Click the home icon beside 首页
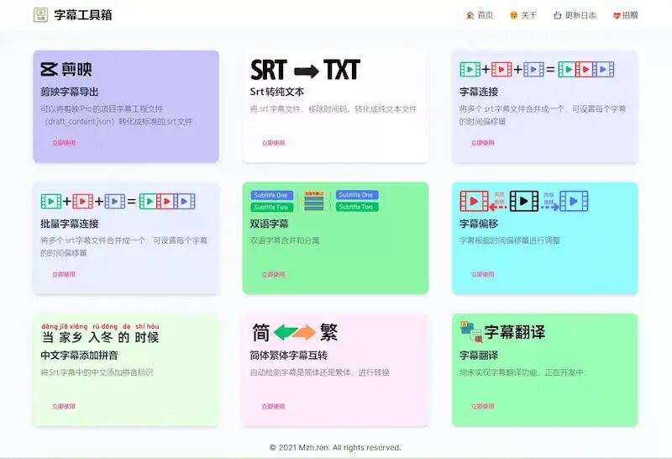 pyautogui.click(x=470, y=15)
